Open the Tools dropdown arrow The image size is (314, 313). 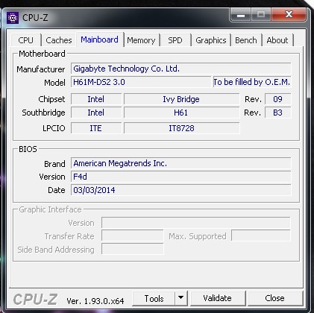tap(181, 298)
